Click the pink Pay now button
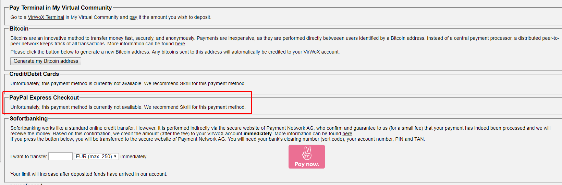 pos(307,157)
